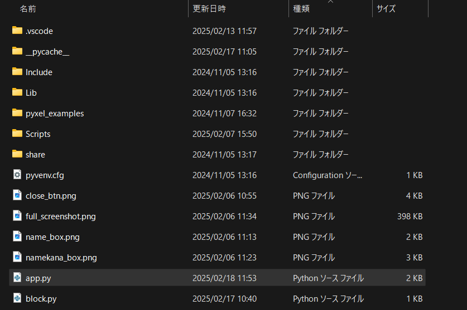Click the Scripts folder icon
Viewport: 467px width, 310px height.
(17, 134)
